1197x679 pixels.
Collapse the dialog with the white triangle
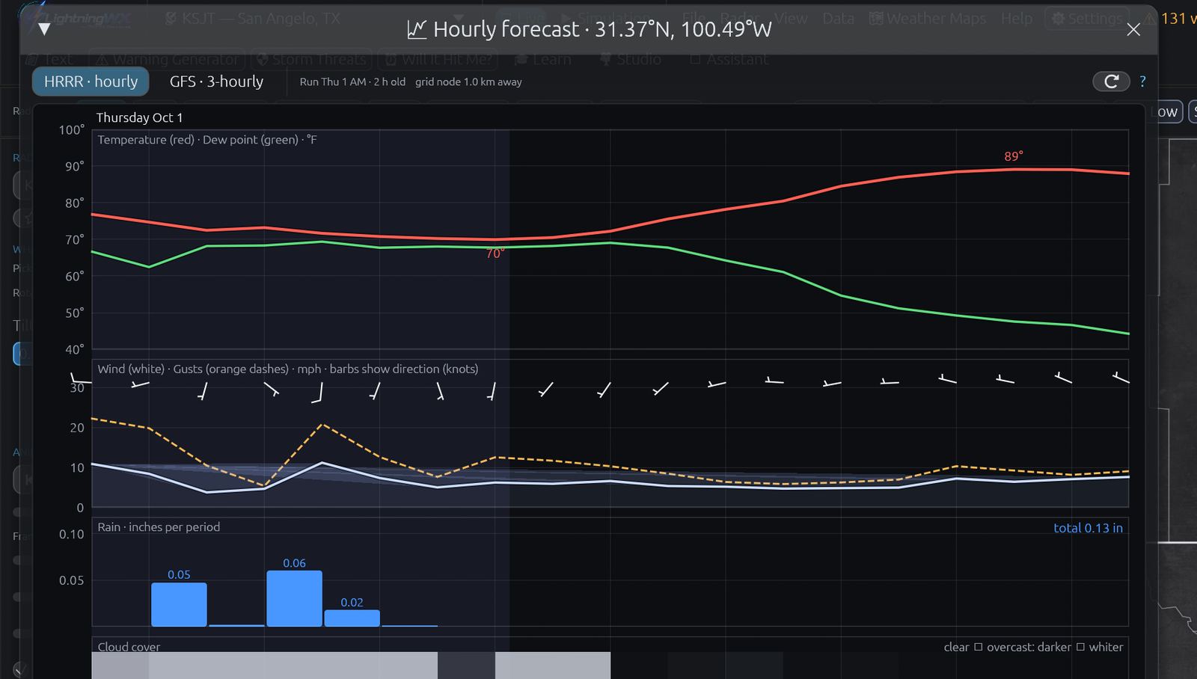click(x=44, y=29)
